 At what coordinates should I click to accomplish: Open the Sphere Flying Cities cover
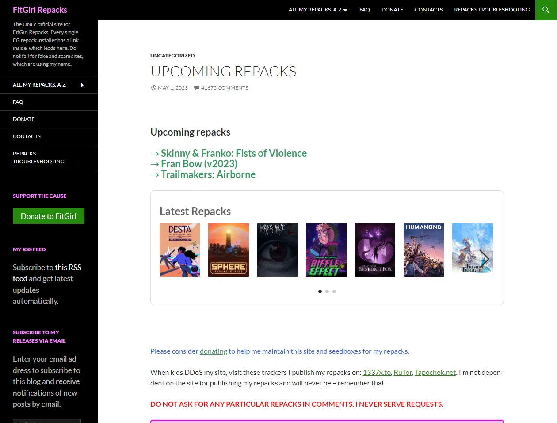click(x=228, y=250)
